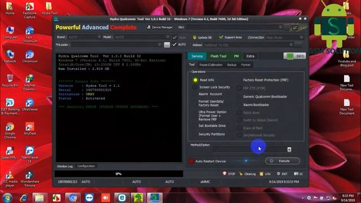This screenshot has height=203, width=361.
Task: Open the Repair/Calibration sub-tab
Action: (210, 65)
